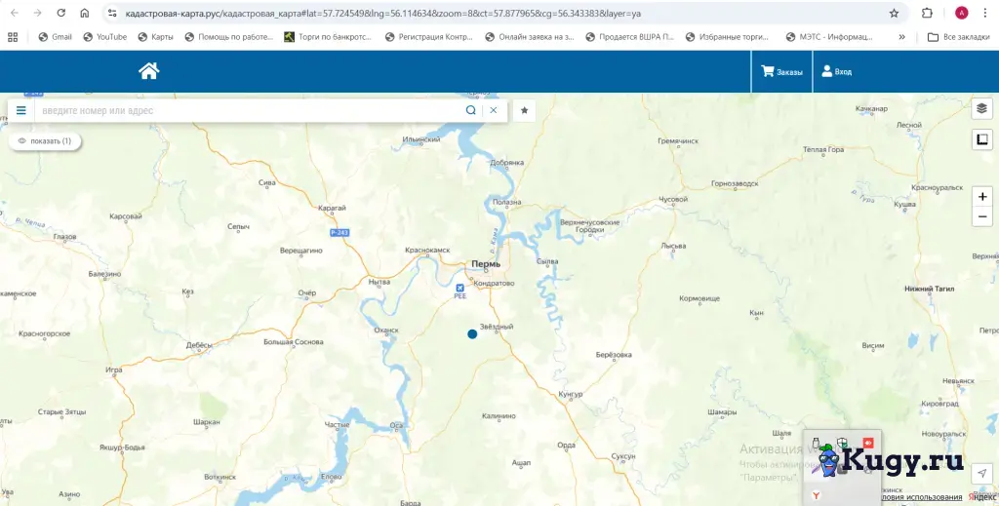Click the Чусовой label
This screenshot has width=999, height=506.
[673, 199]
